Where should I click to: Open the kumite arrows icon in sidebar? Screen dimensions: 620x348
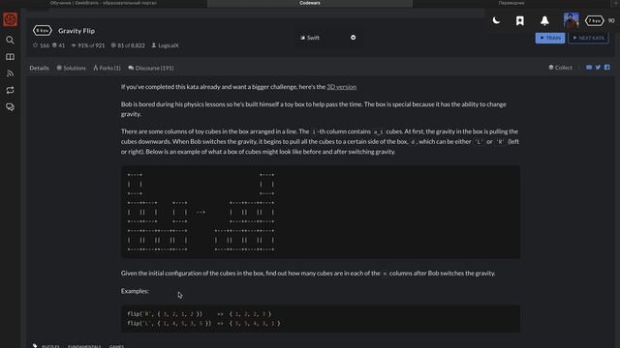pos(10,90)
